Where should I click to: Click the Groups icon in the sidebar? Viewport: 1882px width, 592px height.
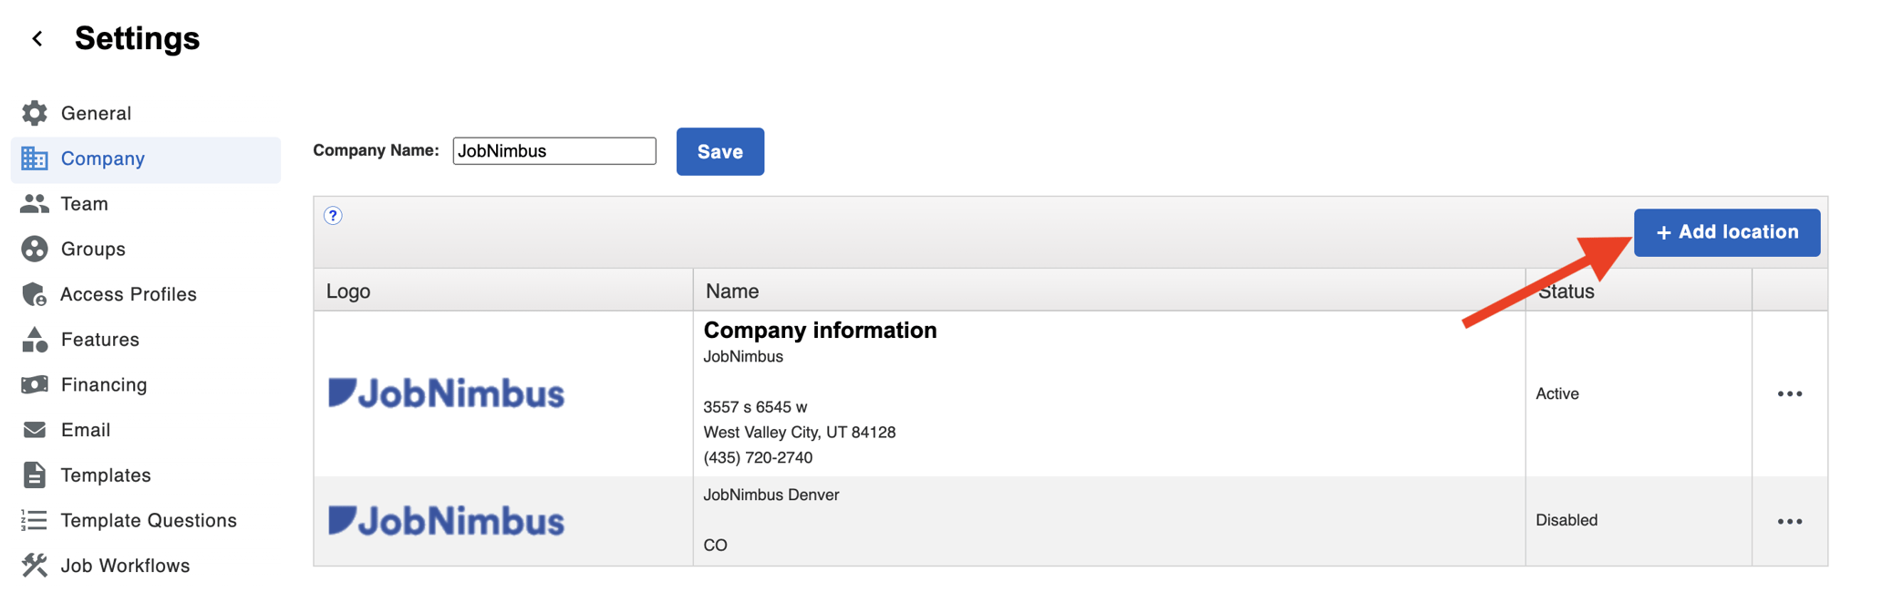point(34,249)
